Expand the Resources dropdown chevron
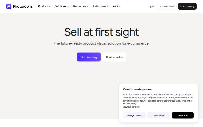This screenshot has width=203, height=127. coord(88,6)
